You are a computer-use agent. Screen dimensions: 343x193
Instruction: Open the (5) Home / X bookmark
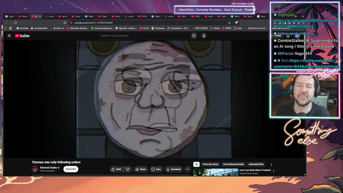pos(57,28)
